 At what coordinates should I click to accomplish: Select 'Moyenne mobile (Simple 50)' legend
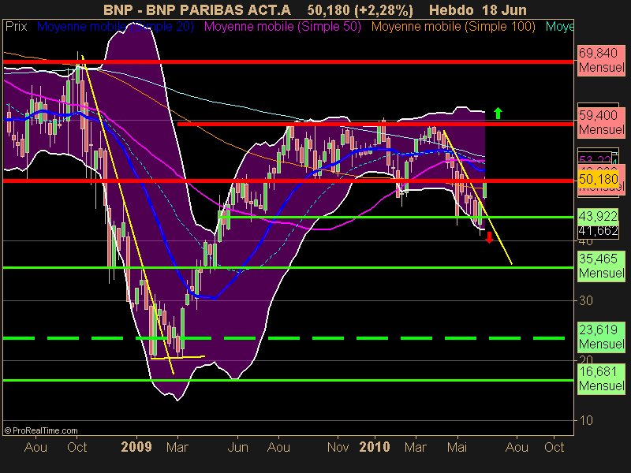pyautogui.click(x=282, y=27)
